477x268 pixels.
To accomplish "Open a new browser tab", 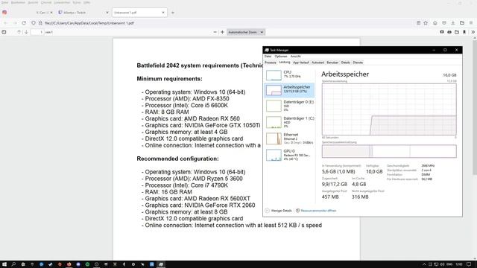I will click(173, 13).
